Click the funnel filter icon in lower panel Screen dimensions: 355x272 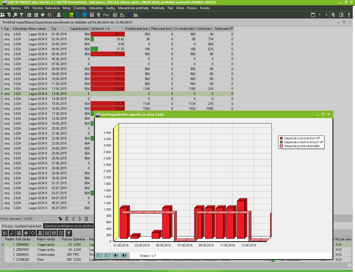(x=69, y=233)
